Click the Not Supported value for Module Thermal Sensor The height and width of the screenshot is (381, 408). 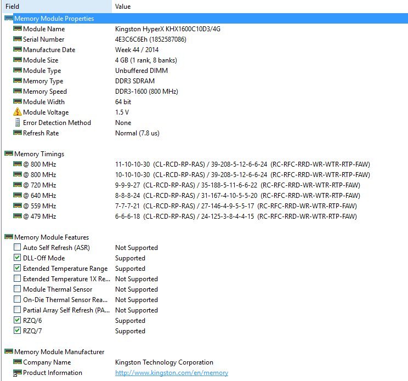[x=137, y=289]
